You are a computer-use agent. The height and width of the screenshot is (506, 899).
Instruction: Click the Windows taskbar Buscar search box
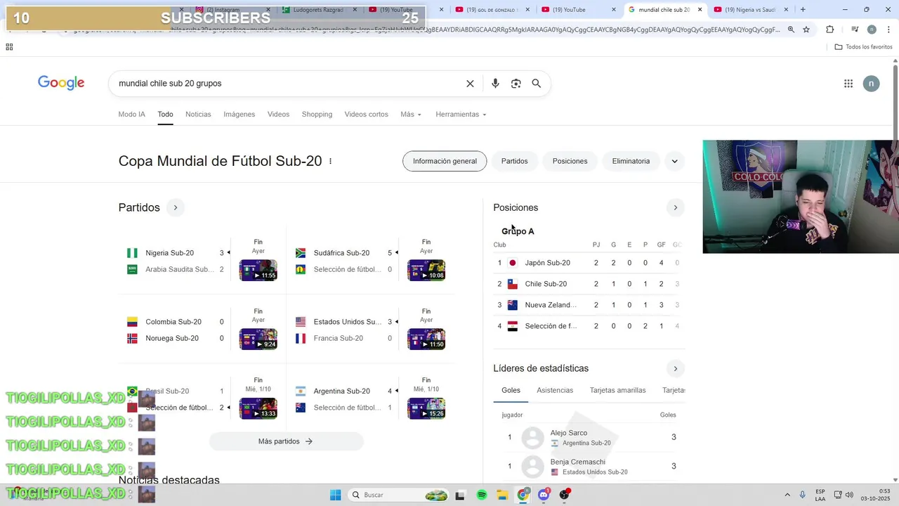pyautogui.click(x=399, y=495)
